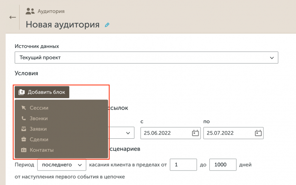Click the Сделки briefcase icon
The width and height of the screenshot is (296, 185).
[24, 139]
